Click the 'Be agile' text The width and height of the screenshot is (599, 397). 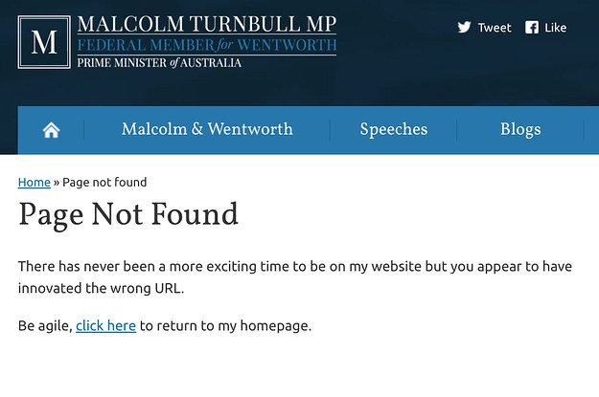click(45, 326)
